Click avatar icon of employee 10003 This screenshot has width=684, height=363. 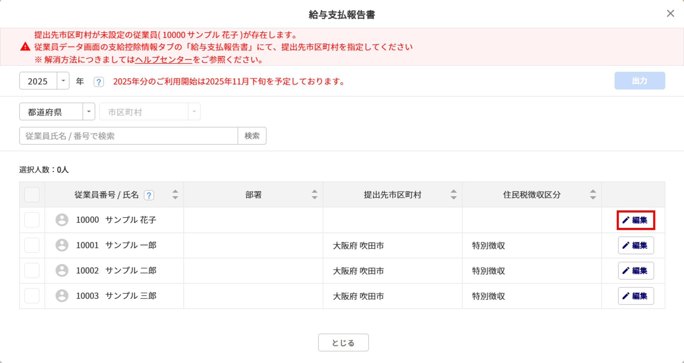tap(62, 296)
